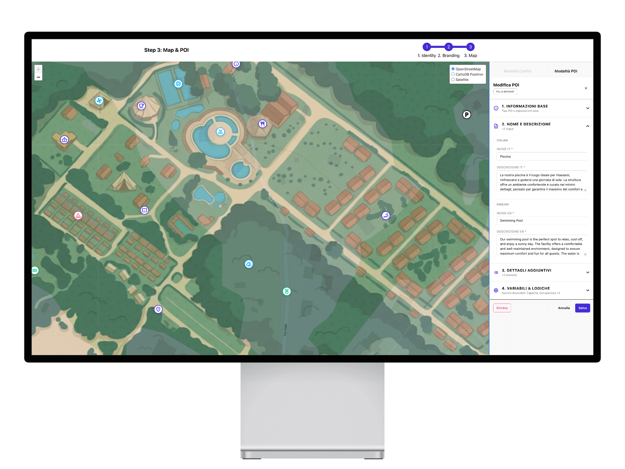625x469 pixels.
Task: Click the 'ENGLISH' language label
Action: pos(503,205)
